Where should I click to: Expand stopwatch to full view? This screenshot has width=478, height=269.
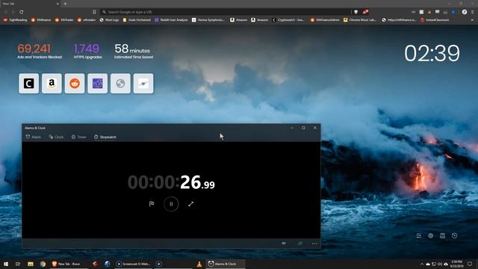pyautogui.click(x=191, y=204)
